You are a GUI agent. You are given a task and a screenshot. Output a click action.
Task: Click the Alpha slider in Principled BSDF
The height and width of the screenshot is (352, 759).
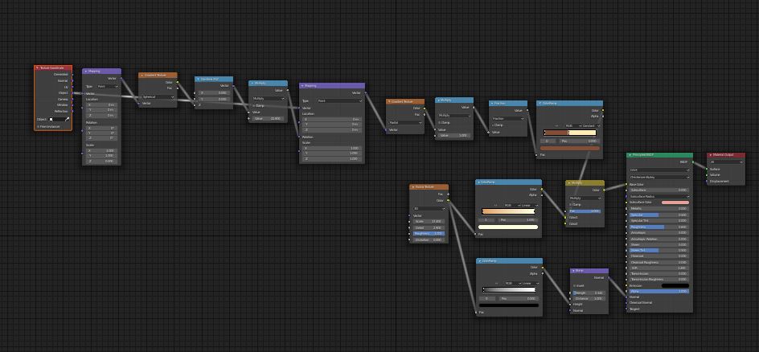[658, 292]
